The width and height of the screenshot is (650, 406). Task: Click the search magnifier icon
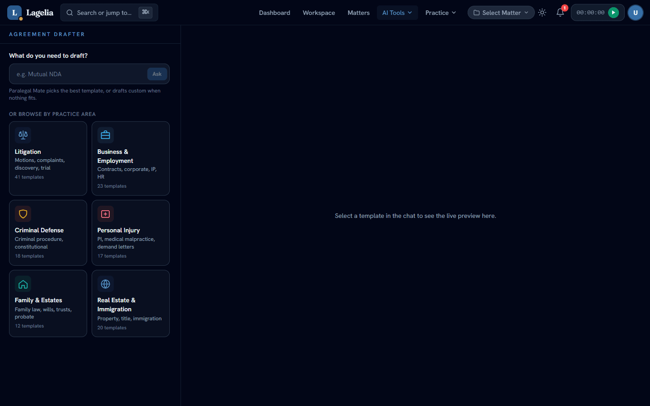[70, 13]
